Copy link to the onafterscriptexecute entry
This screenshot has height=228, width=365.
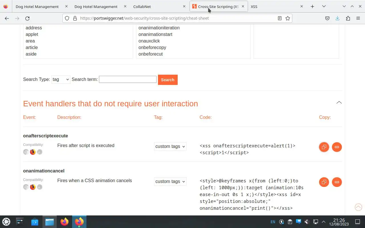337,147
